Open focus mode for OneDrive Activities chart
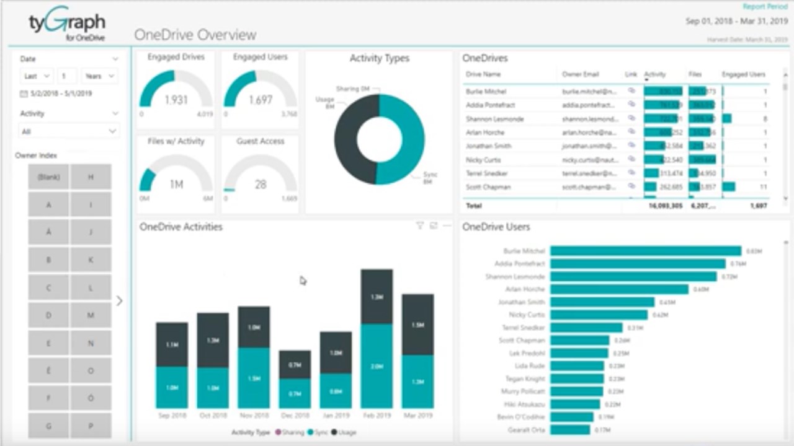Viewport: 794px width, 446px height. pyautogui.click(x=434, y=226)
